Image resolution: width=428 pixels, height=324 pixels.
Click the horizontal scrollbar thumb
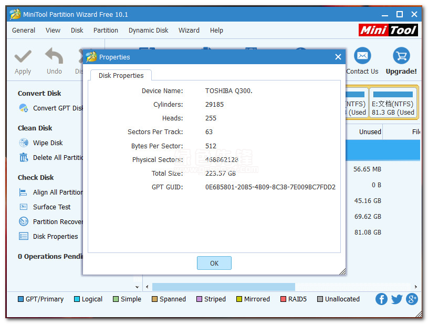pos(224,287)
